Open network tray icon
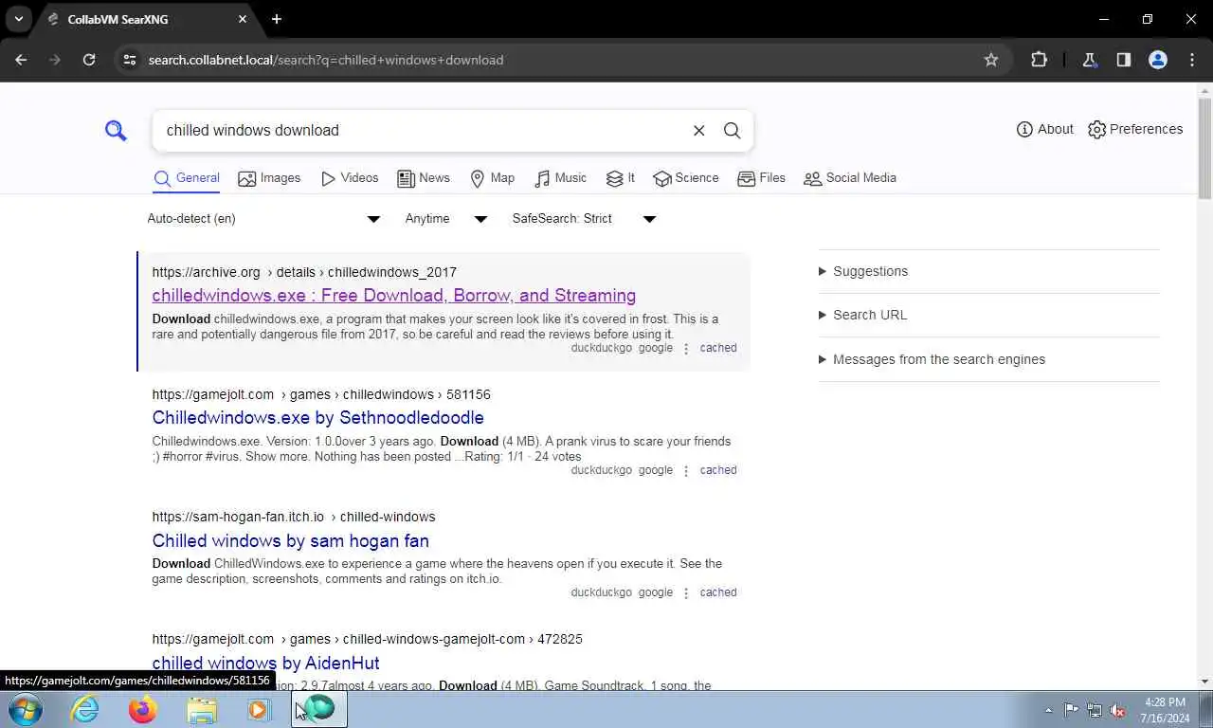 point(1095,710)
